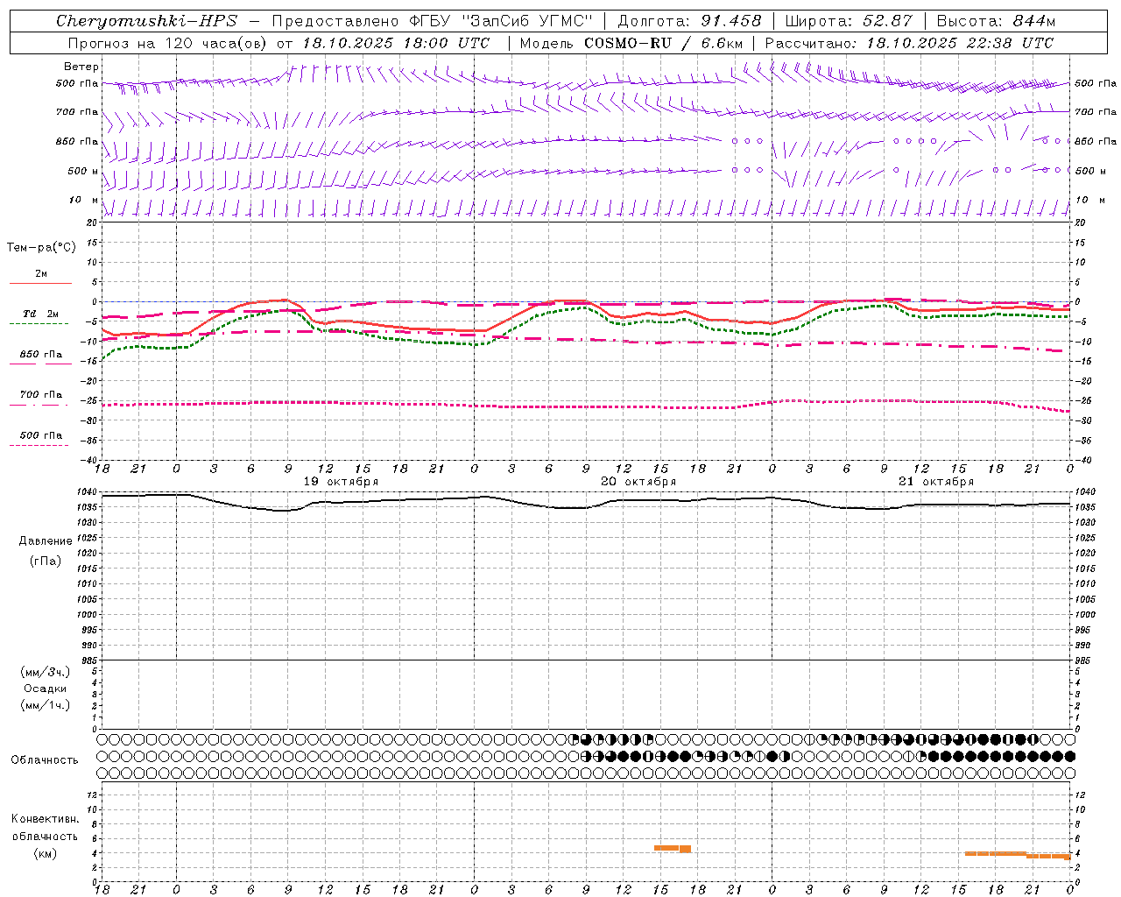1121x897 pixels.
Task: Click the (мм/1ч.) precipitation unit label
Action: click(x=46, y=705)
